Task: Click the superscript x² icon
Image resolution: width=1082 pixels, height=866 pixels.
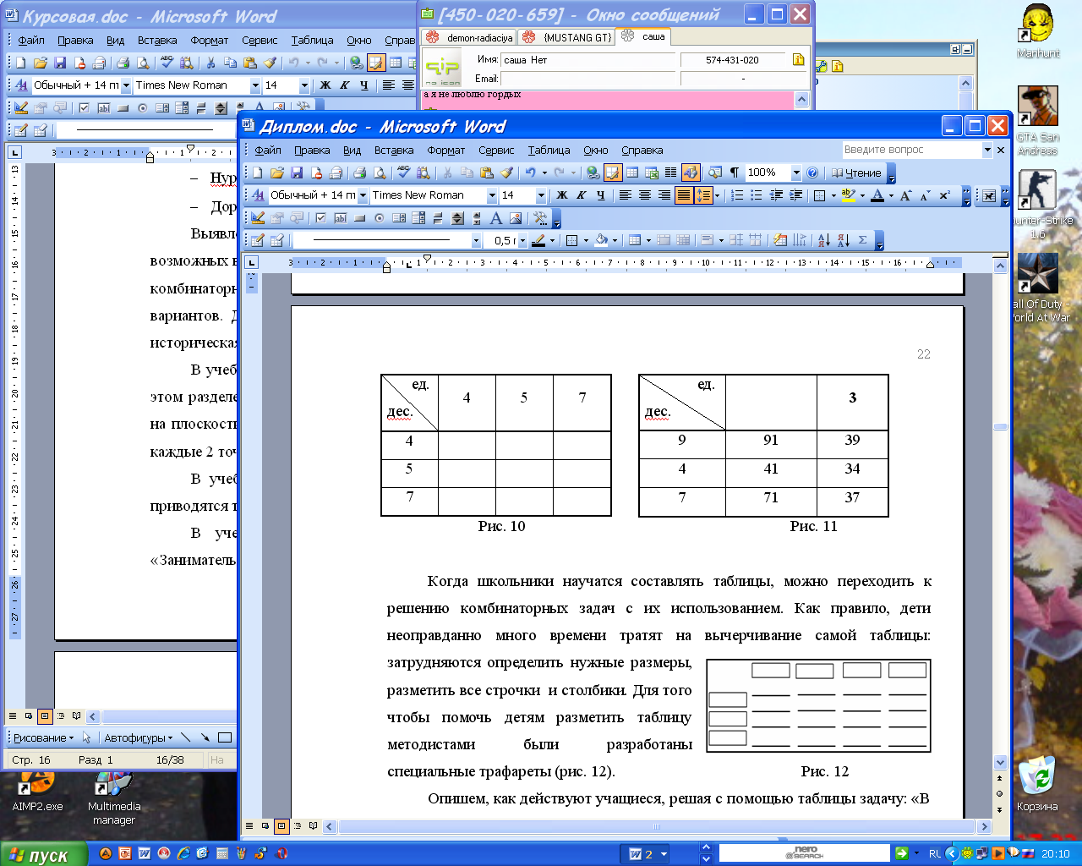Action: [x=944, y=195]
